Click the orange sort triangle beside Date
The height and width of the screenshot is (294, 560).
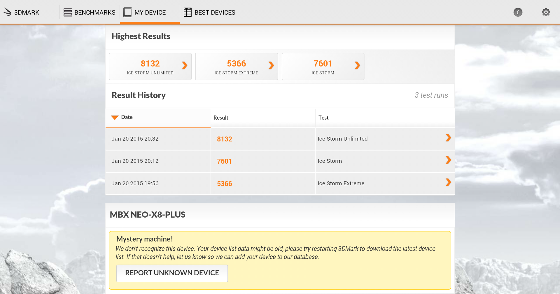point(115,118)
